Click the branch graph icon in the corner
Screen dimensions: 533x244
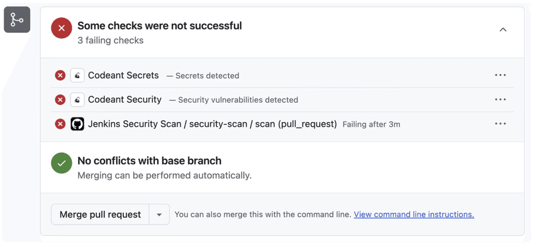[x=17, y=19]
